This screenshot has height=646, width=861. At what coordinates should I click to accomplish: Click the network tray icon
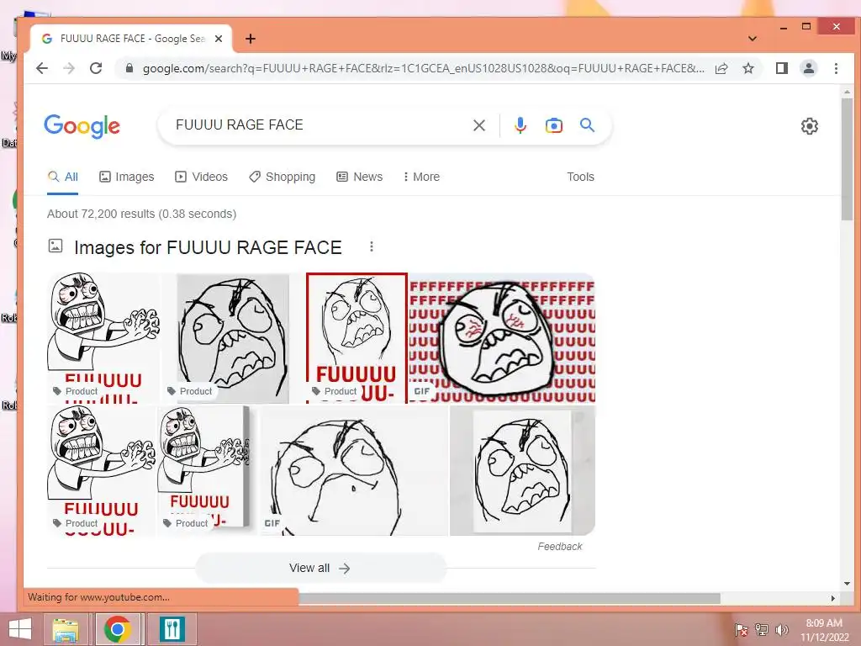click(x=762, y=629)
